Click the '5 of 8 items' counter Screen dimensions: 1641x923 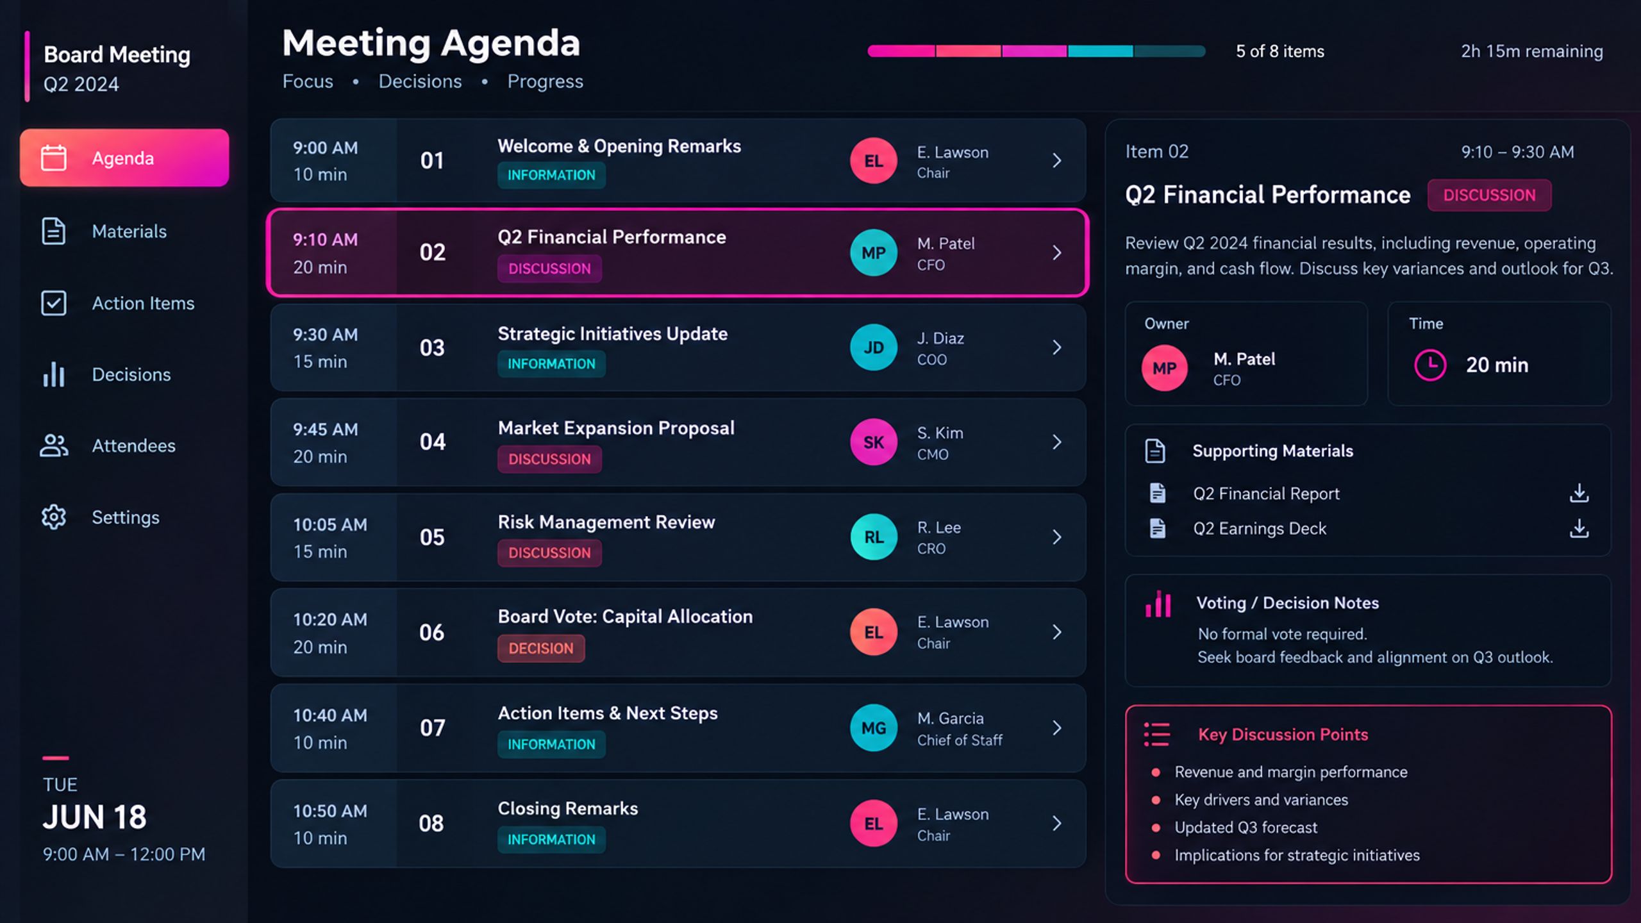pos(1280,51)
